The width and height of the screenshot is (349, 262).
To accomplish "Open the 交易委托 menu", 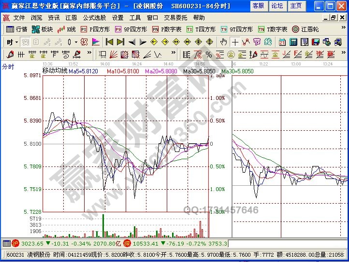I will click(x=176, y=17).
